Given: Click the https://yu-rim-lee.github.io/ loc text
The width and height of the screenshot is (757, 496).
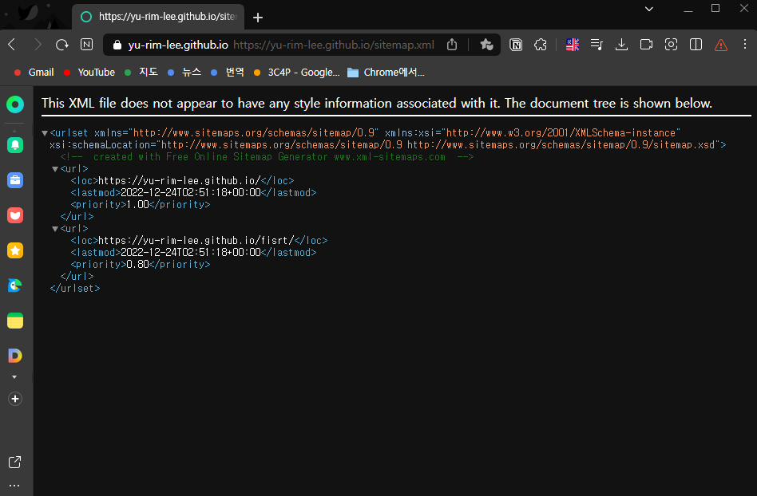Looking at the screenshot, I should click(180, 181).
